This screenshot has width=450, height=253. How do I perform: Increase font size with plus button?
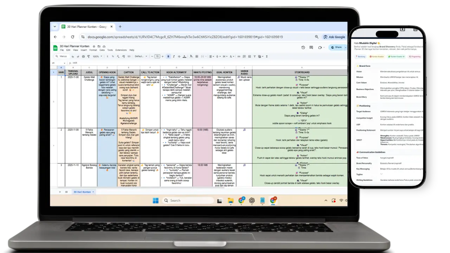click(163, 56)
